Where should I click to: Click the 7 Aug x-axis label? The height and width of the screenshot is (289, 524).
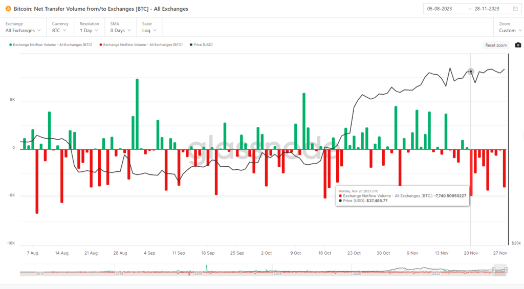click(x=32, y=253)
